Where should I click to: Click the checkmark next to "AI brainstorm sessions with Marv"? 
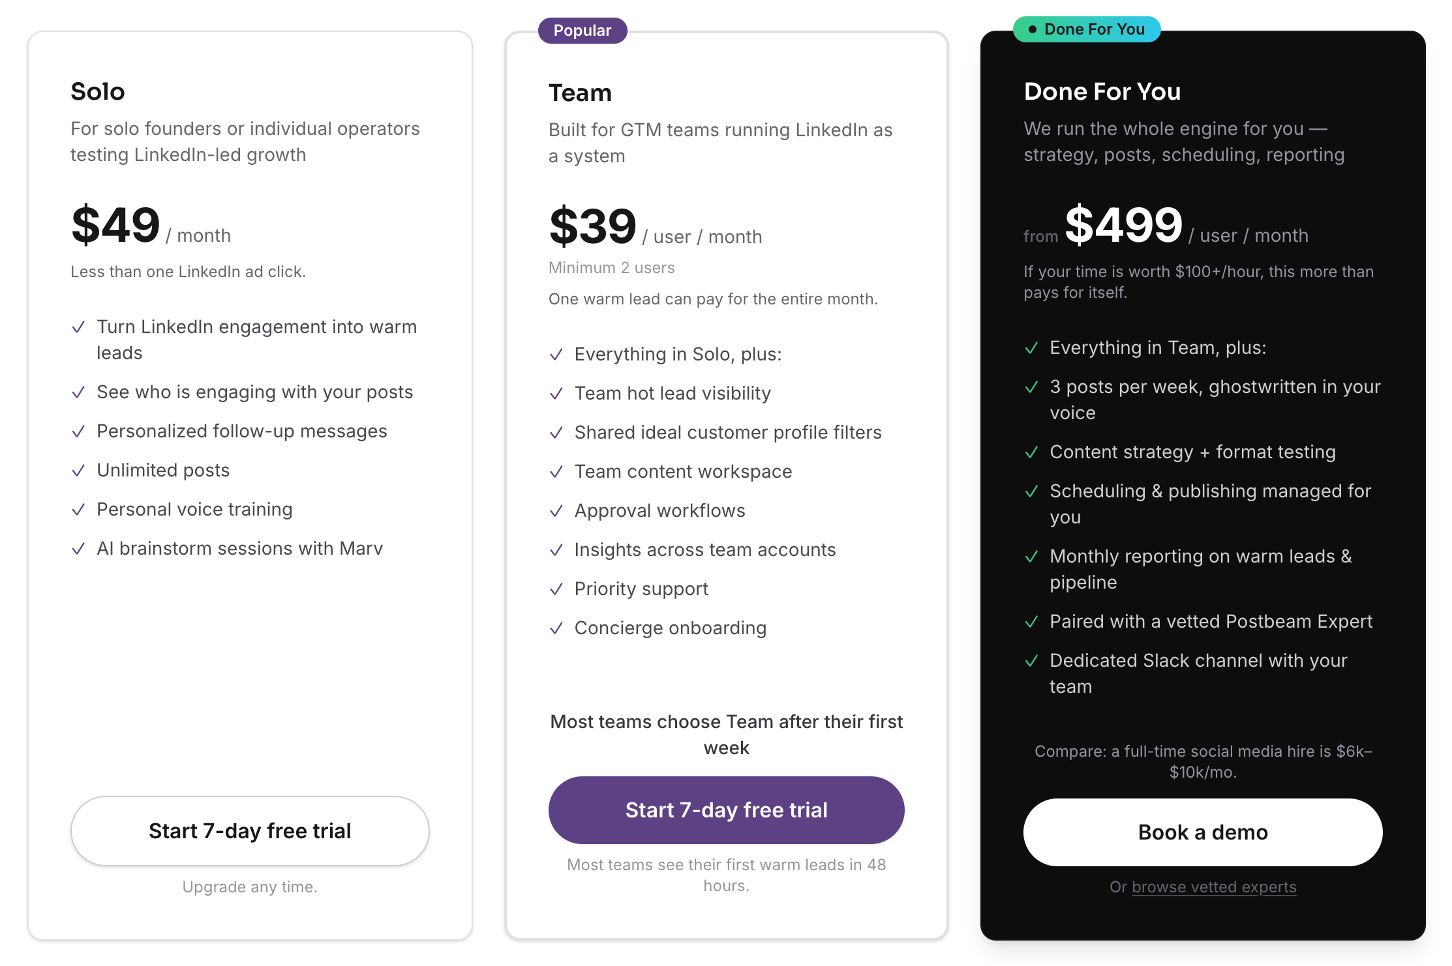(80, 548)
